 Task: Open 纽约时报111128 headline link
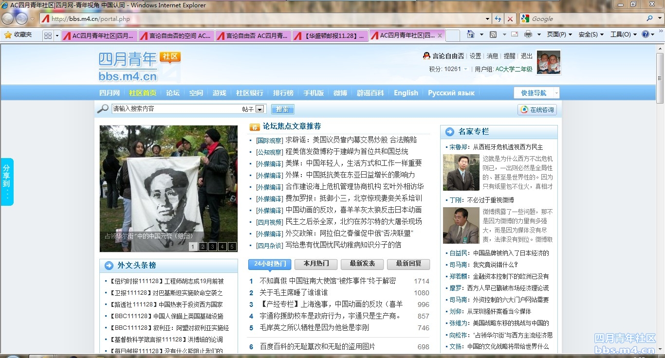(166, 281)
